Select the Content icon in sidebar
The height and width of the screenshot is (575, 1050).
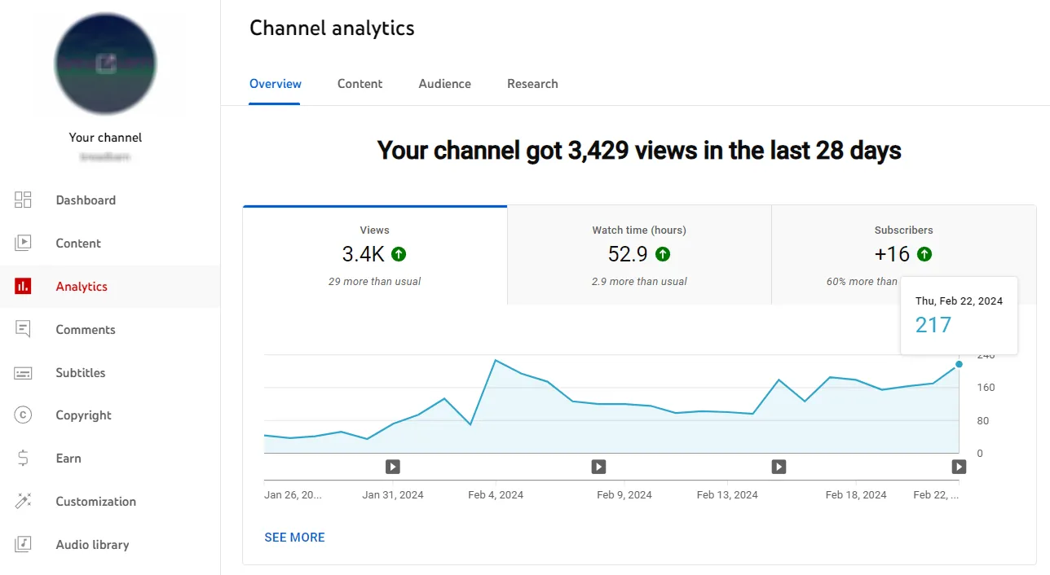pyautogui.click(x=23, y=243)
